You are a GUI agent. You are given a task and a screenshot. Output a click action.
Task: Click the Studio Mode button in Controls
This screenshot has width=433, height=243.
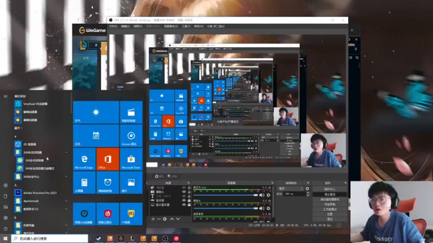click(x=330, y=209)
